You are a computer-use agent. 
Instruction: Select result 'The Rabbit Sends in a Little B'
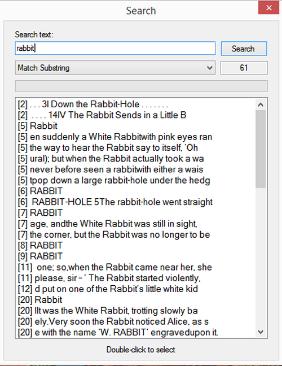102,115
